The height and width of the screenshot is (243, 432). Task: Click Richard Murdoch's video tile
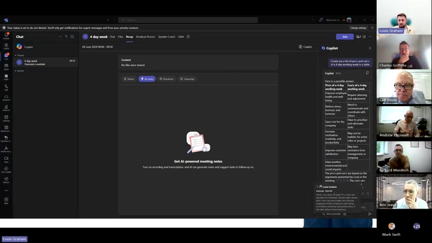tap(404, 156)
